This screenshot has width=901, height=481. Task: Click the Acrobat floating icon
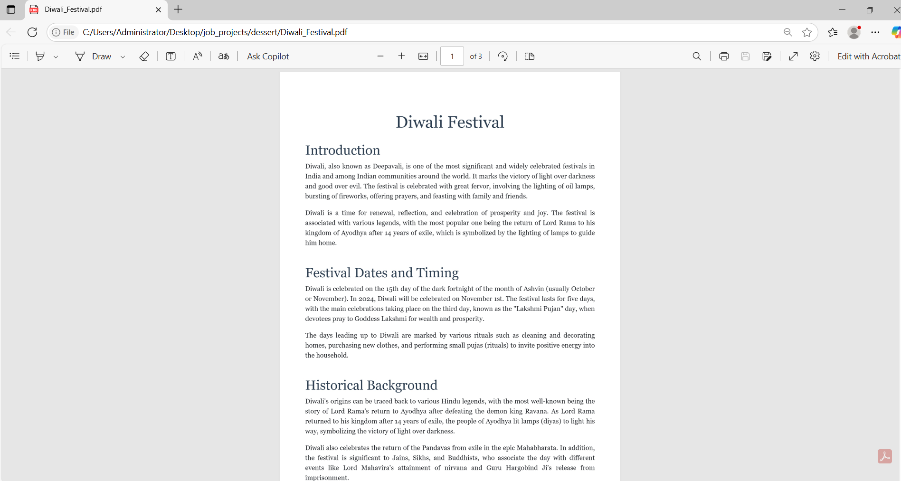tap(885, 456)
